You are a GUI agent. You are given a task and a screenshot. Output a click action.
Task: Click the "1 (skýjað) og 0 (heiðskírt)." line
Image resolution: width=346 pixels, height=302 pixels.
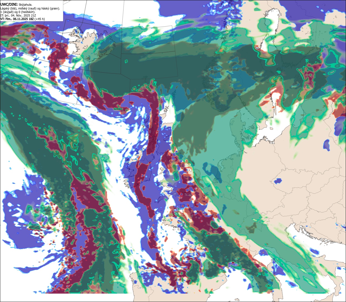click(x=18, y=12)
